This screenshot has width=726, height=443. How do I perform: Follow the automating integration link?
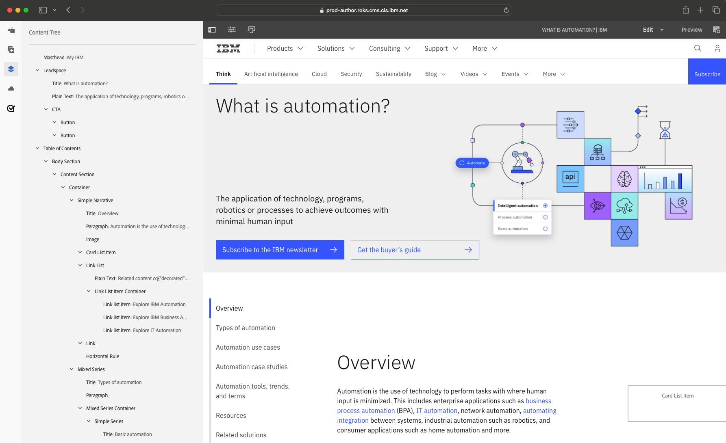[x=539, y=411]
